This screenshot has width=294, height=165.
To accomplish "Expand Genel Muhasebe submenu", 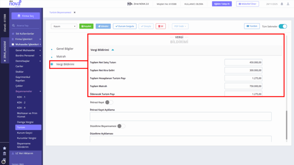I will (x=40, y=50).
